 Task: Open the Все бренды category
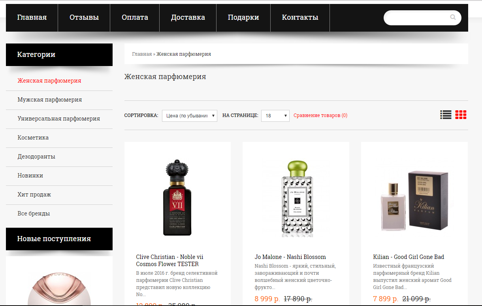pyautogui.click(x=34, y=213)
